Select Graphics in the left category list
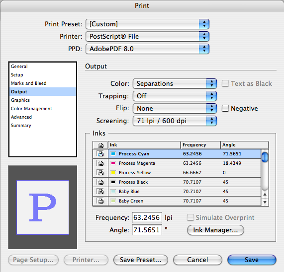The width and height of the screenshot is (284, 272). click(x=20, y=100)
